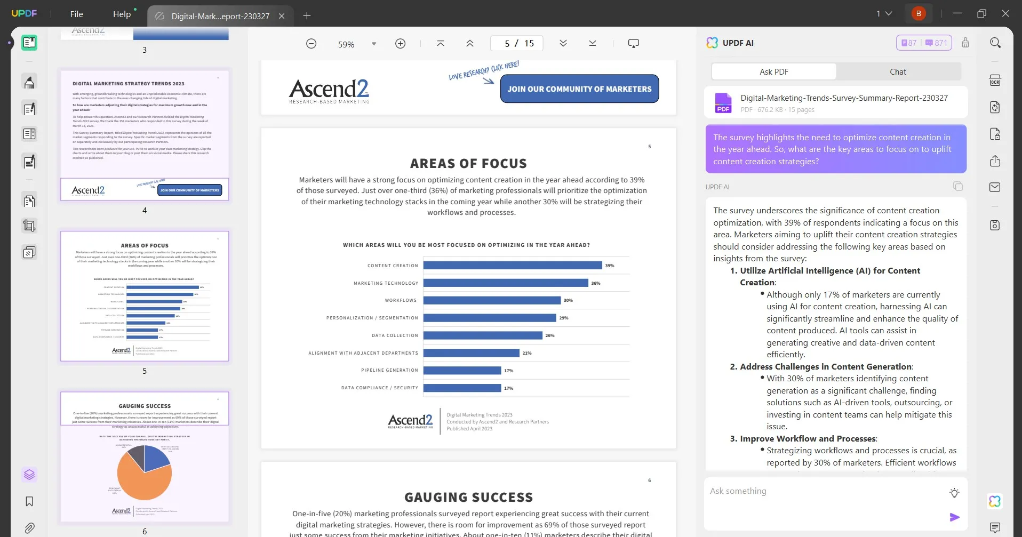
Task: Open the search magnifier icon
Action: coord(995,43)
